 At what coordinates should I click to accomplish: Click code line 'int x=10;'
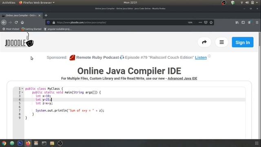click(43, 96)
